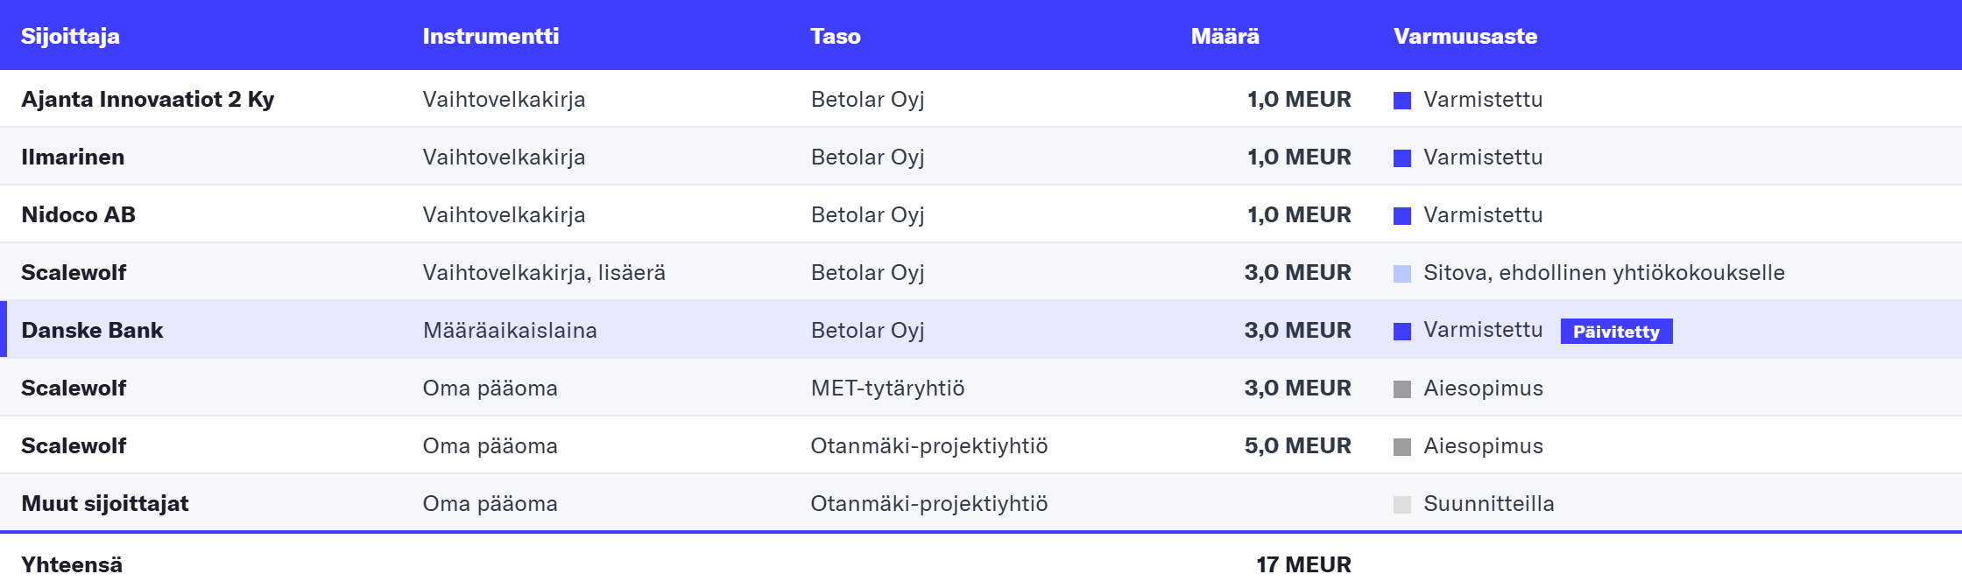This screenshot has width=1962, height=588.
Task: Click gray Aiesopimus square in MET-tytäryhtiö row
Action: (1402, 389)
